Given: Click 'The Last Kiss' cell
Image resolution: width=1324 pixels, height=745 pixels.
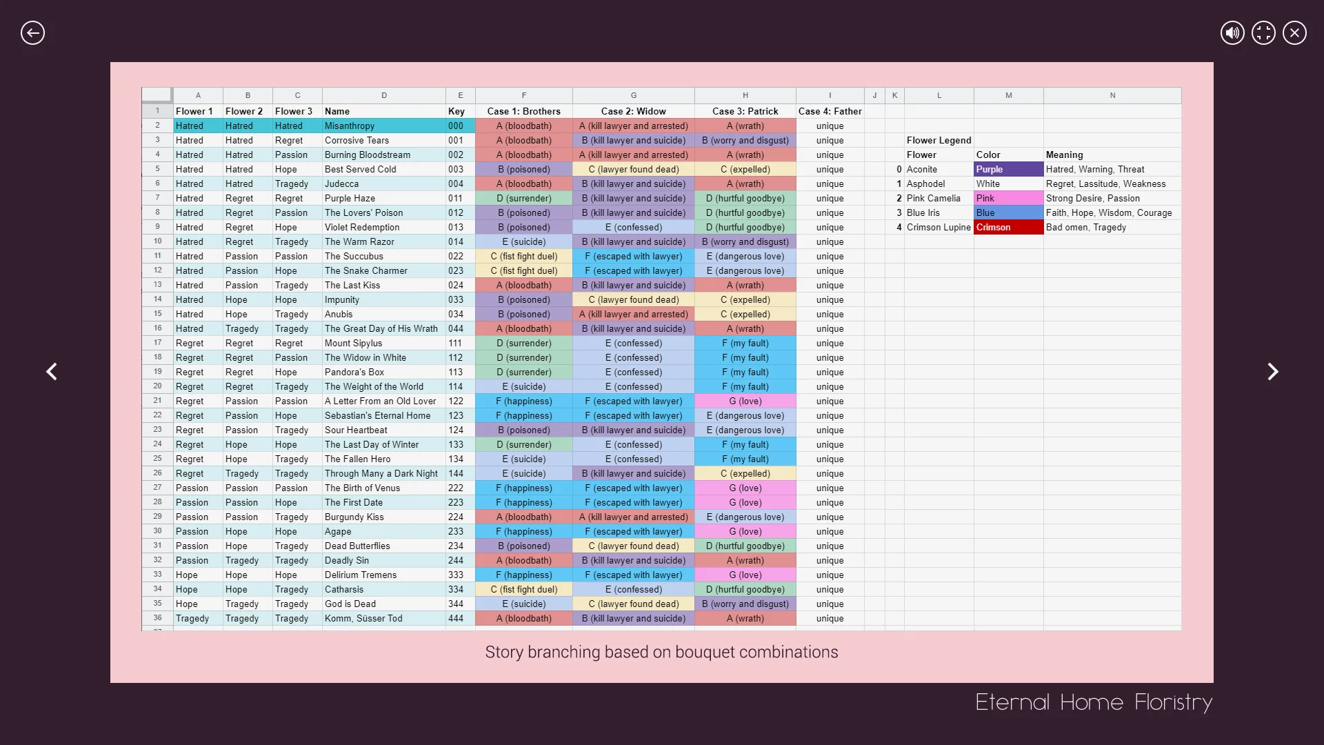Looking at the screenshot, I should [x=383, y=285].
